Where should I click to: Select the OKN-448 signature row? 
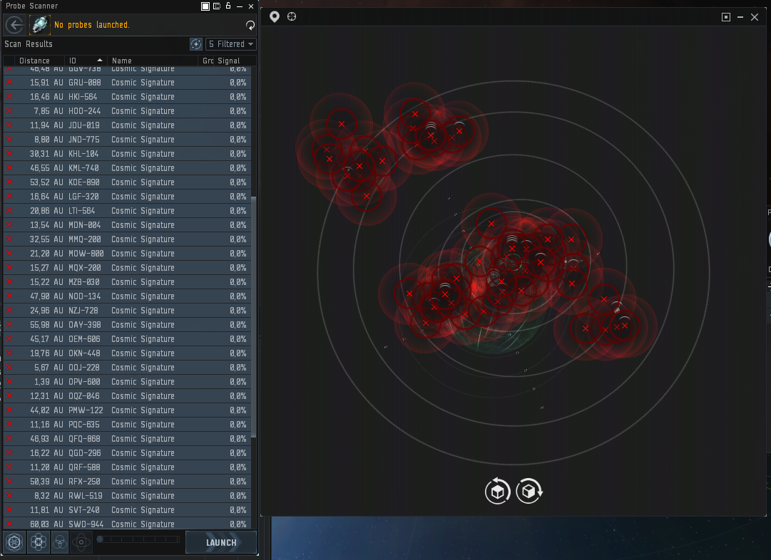click(127, 353)
